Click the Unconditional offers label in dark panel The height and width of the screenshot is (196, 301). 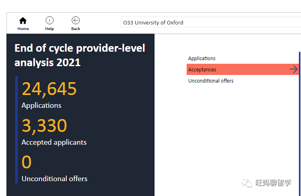[x=54, y=179]
